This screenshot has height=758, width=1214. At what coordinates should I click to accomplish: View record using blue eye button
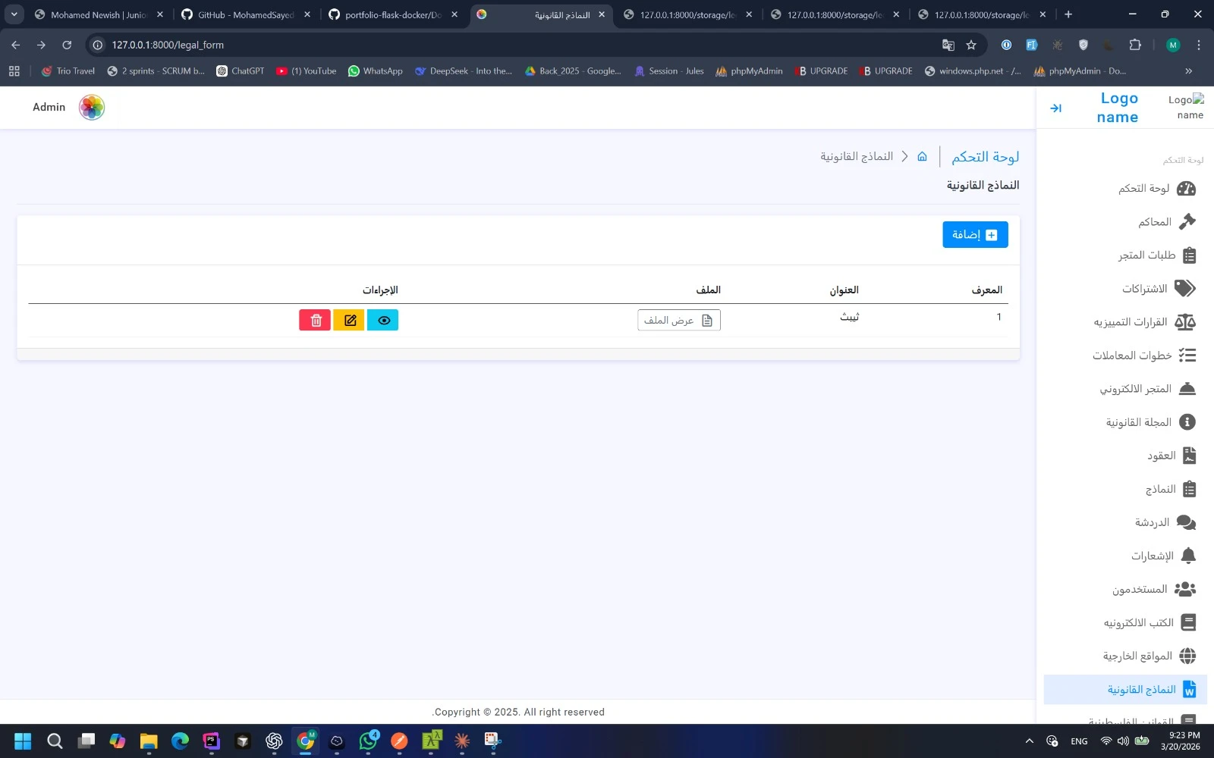383,321
